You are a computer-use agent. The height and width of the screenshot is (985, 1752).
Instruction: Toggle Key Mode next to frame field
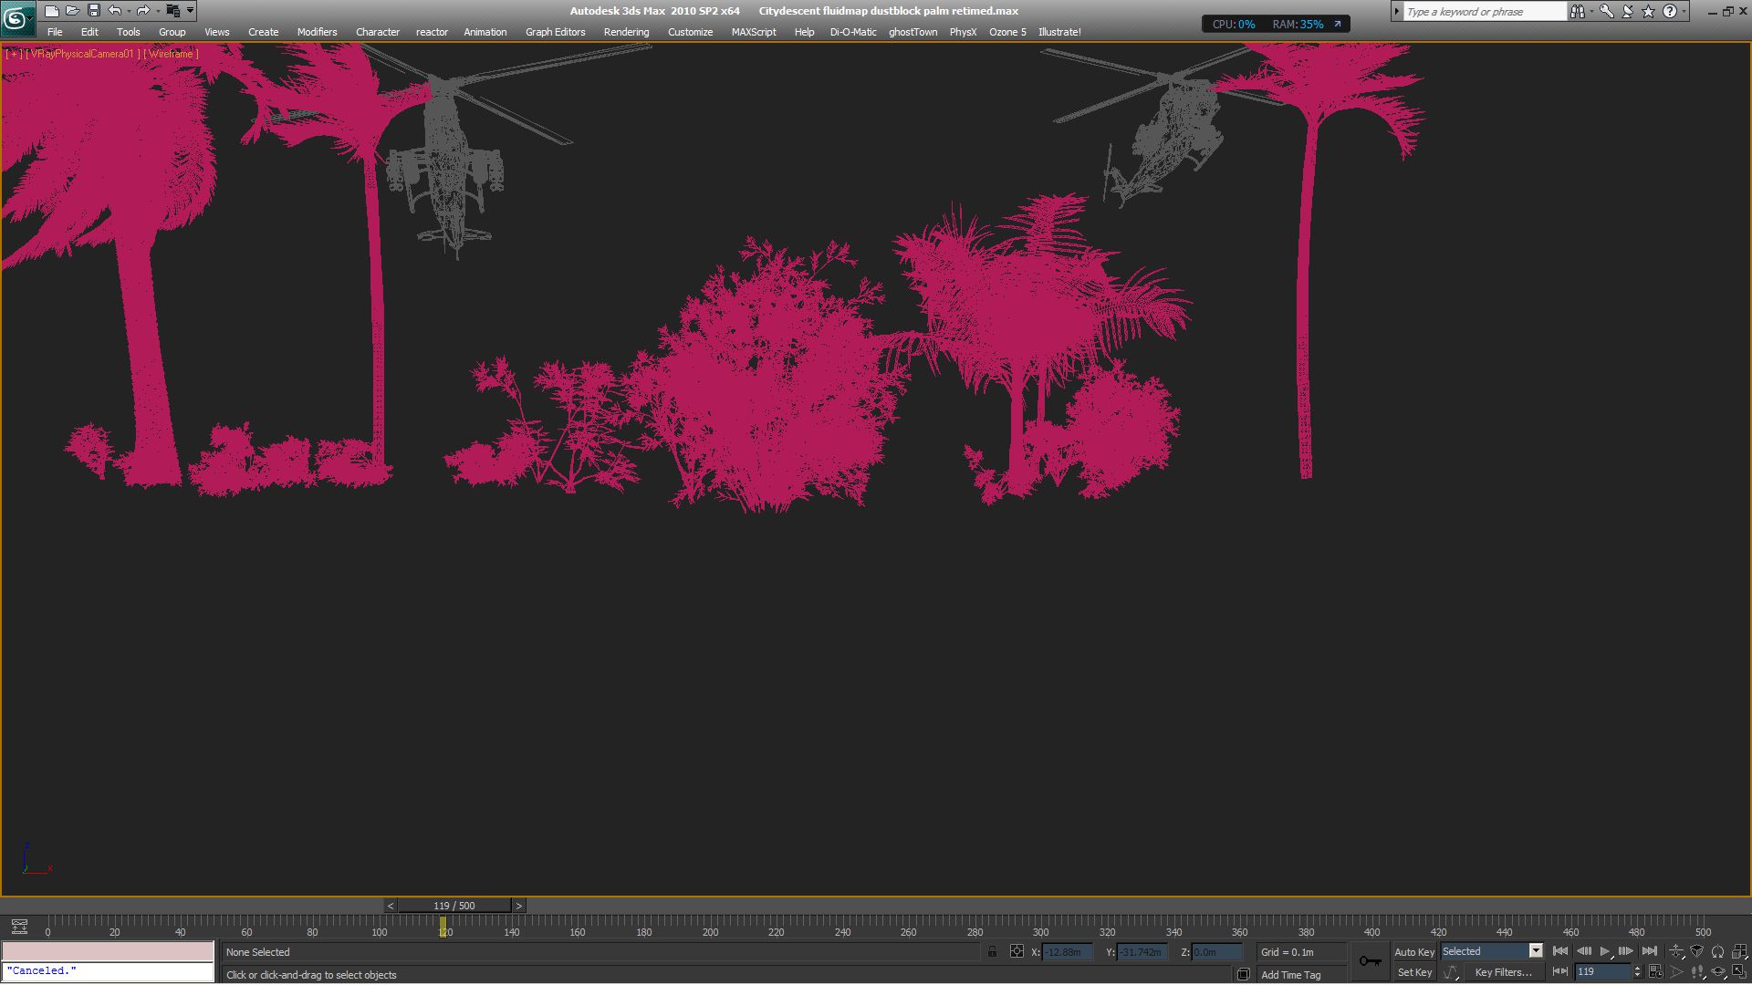click(1560, 972)
